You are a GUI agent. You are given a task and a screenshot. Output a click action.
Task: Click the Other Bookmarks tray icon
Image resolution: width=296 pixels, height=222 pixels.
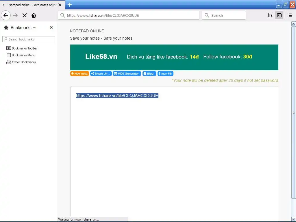click(x=8, y=62)
